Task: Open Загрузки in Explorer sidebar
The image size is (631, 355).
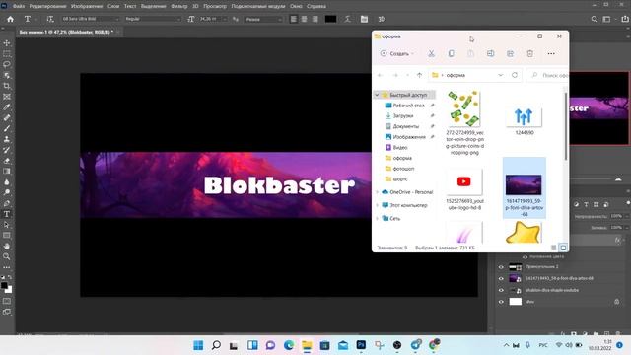Action: (402, 116)
